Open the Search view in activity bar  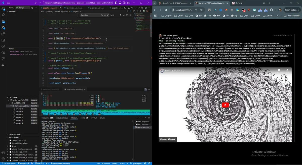point(3,15)
